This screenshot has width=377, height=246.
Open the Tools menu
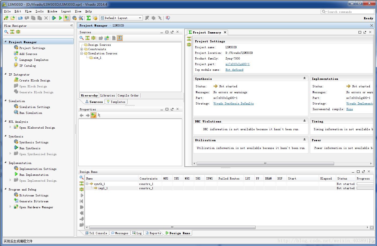pyautogui.click(x=39, y=11)
